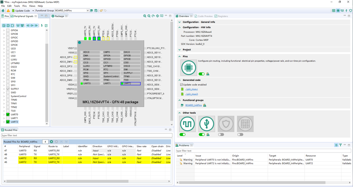
Task: Open the pin_mux.c generated file link
Action: point(192,89)
